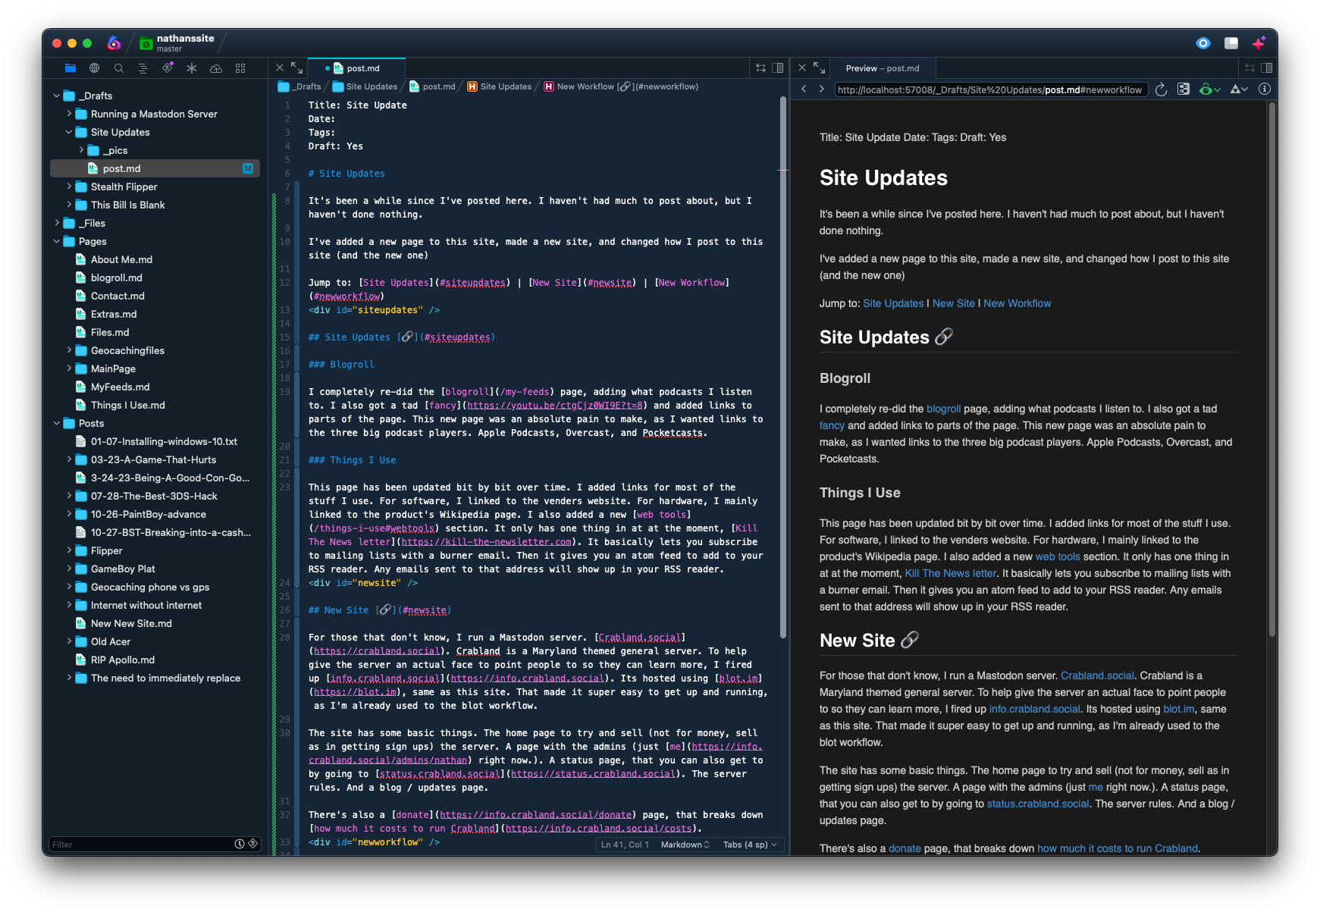Expand the Stealth Flipper folder

(69, 186)
